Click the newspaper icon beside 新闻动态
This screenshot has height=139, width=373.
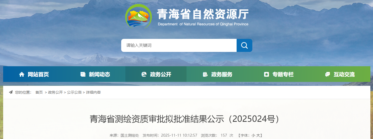point(83,74)
